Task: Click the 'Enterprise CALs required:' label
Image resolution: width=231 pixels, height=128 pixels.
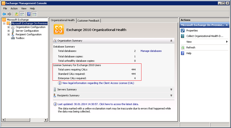Action: [x=72, y=78]
